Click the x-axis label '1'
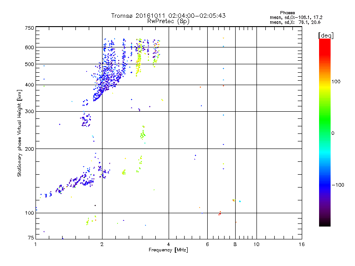Viewport: 355px width, 266px height. coord(35,244)
